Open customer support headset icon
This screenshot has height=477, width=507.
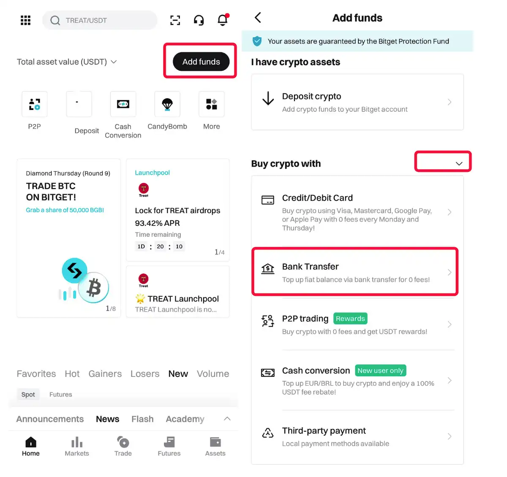pos(199,20)
